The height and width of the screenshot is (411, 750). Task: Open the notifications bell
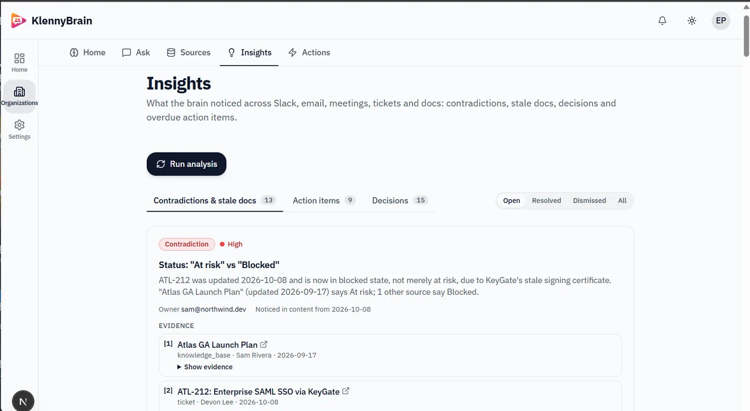coord(663,21)
